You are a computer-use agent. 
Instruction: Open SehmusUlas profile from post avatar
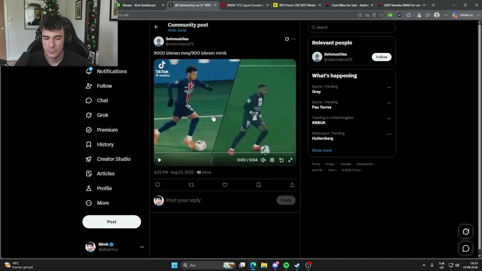pos(159,41)
